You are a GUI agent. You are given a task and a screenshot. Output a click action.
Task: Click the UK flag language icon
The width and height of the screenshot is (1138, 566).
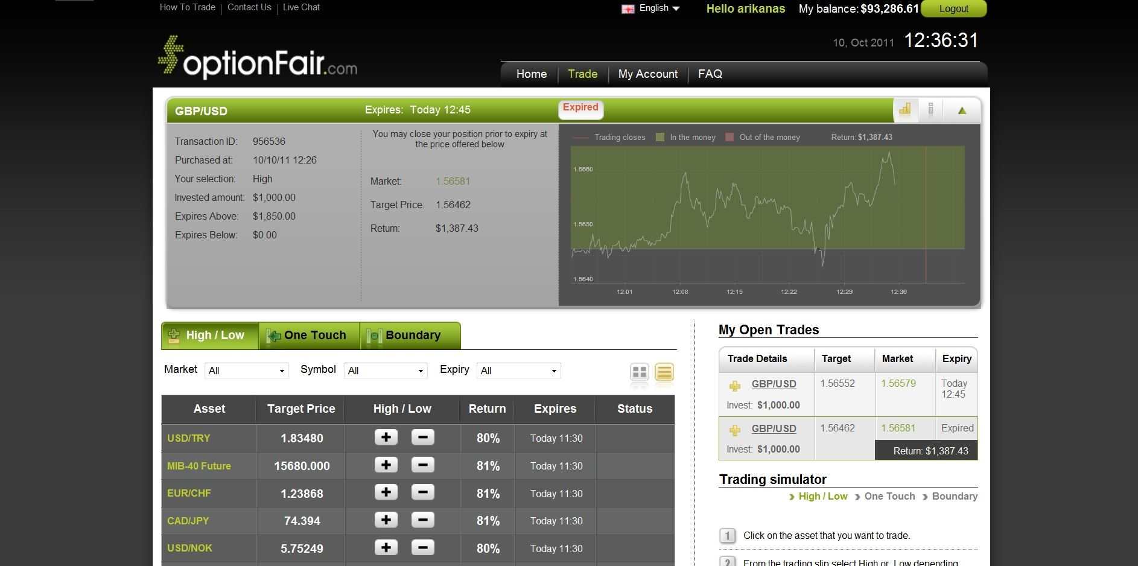628,8
